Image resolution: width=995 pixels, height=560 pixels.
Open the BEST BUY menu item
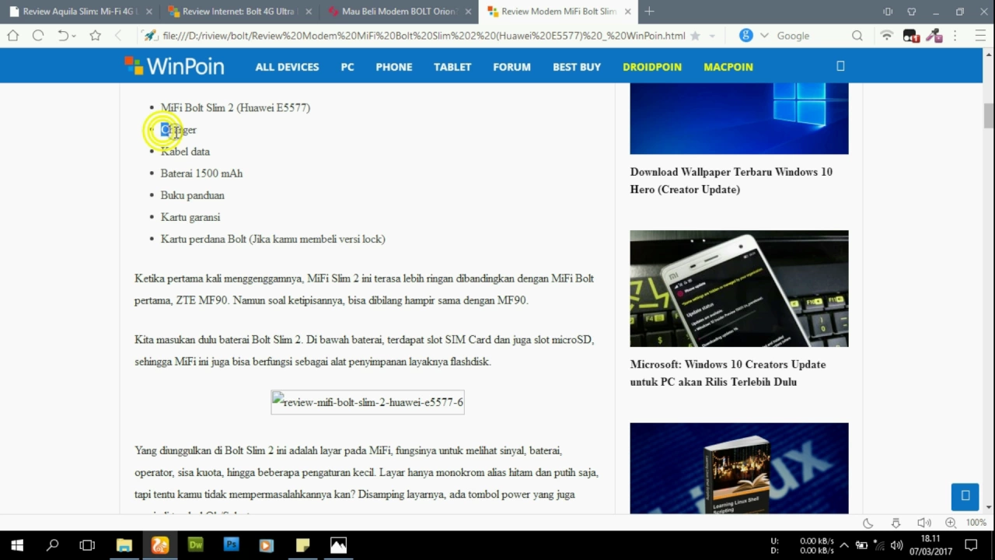click(577, 67)
